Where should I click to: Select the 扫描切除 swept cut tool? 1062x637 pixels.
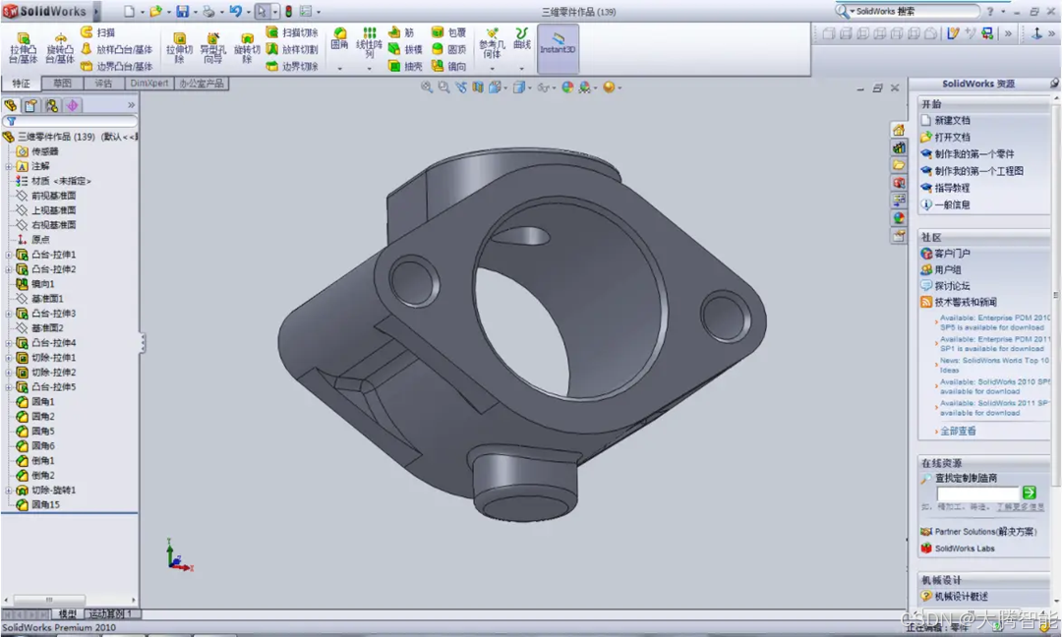(292, 31)
